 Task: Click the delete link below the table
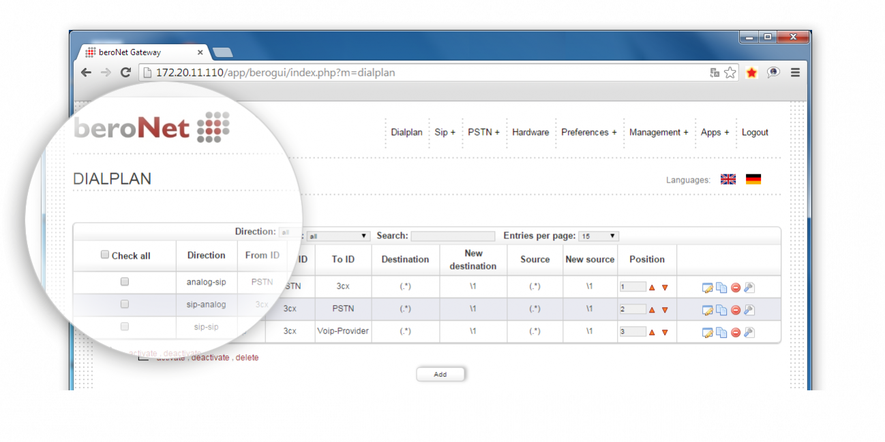click(x=247, y=358)
